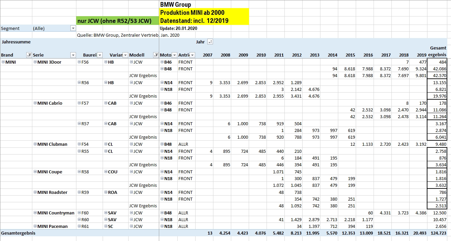Collapse the MINI Cabrio series group
451x241 pixels.
click(x=35, y=103)
